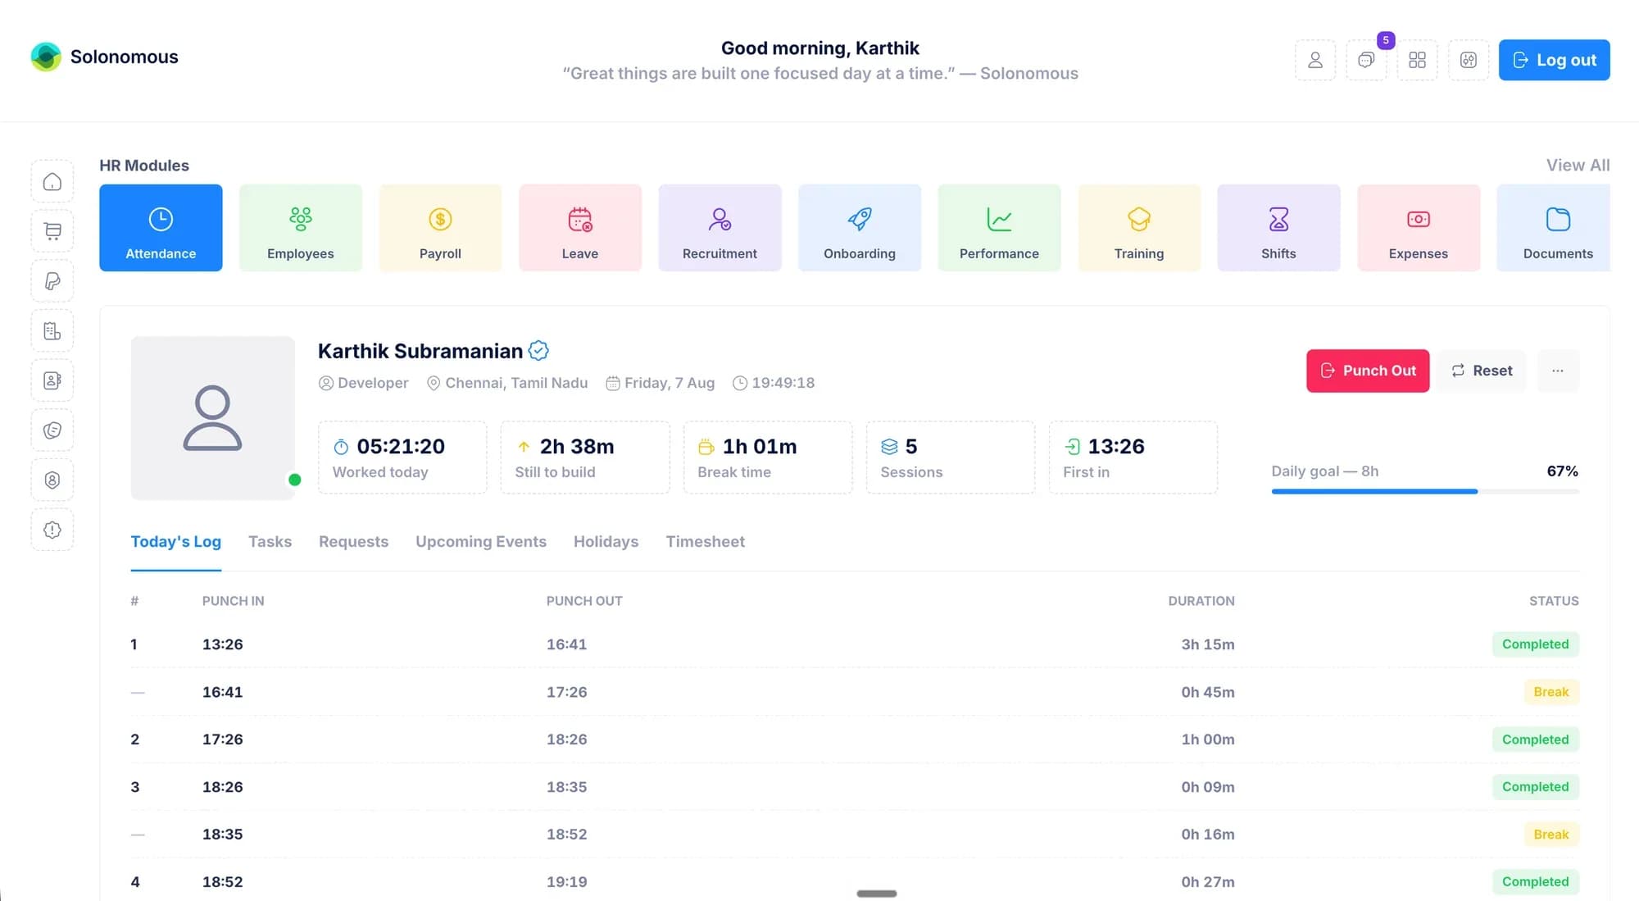Open the shopping cart sidebar icon

[52, 231]
